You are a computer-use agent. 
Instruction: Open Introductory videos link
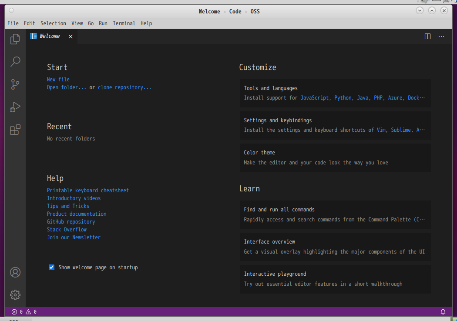click(x=74, y=198)
